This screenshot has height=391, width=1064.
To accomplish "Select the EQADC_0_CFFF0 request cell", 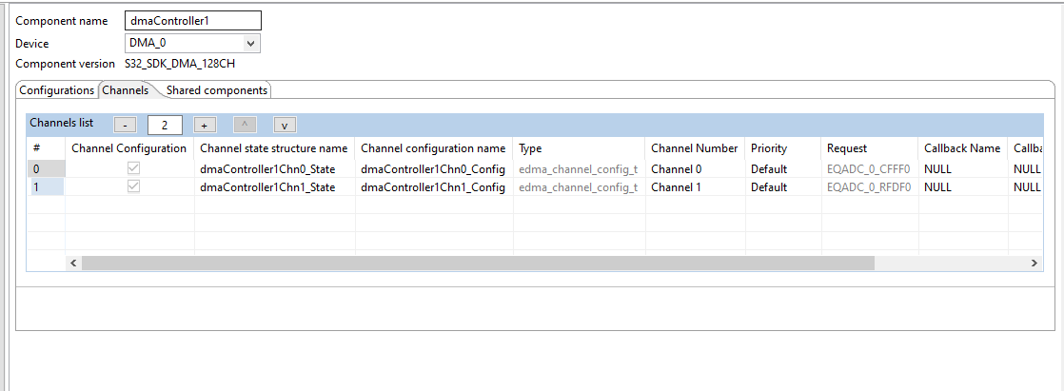I will tap(869, 168).
